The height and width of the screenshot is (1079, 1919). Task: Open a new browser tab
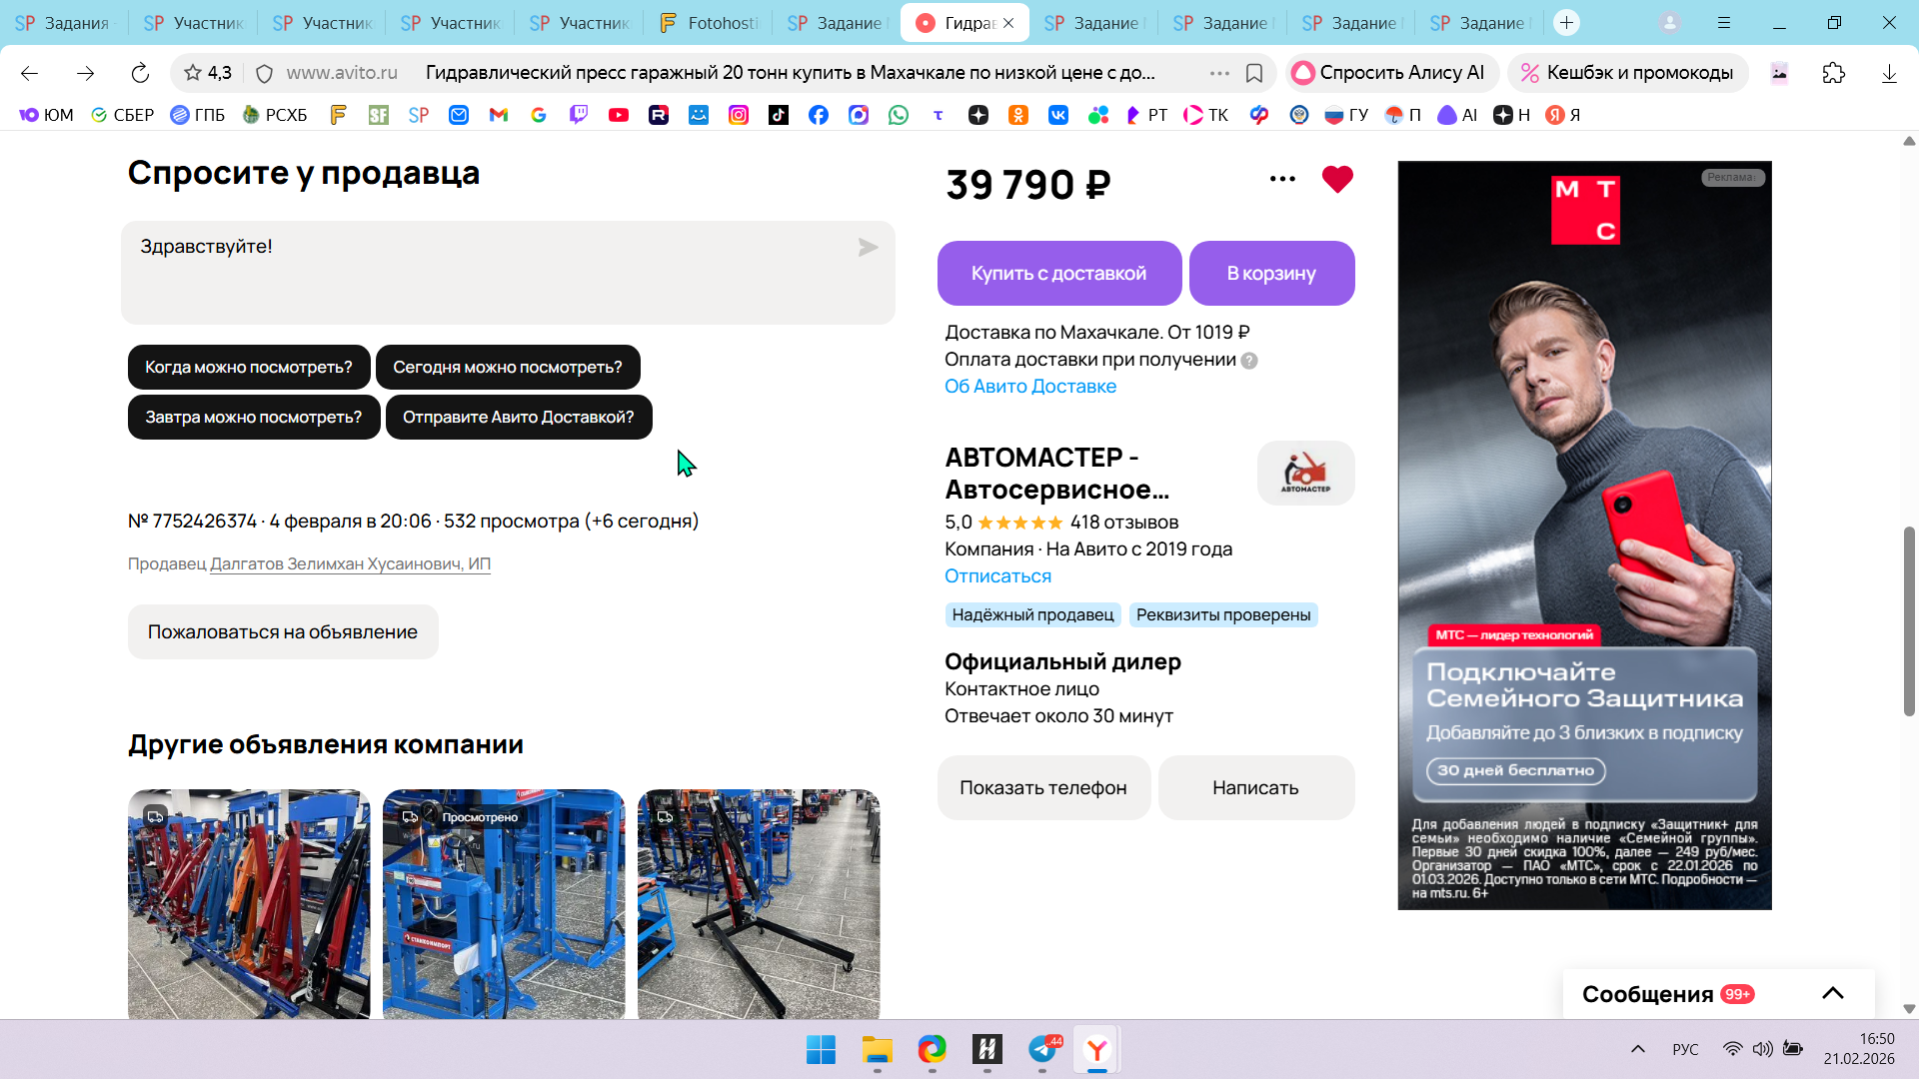tap(1566, 22)
